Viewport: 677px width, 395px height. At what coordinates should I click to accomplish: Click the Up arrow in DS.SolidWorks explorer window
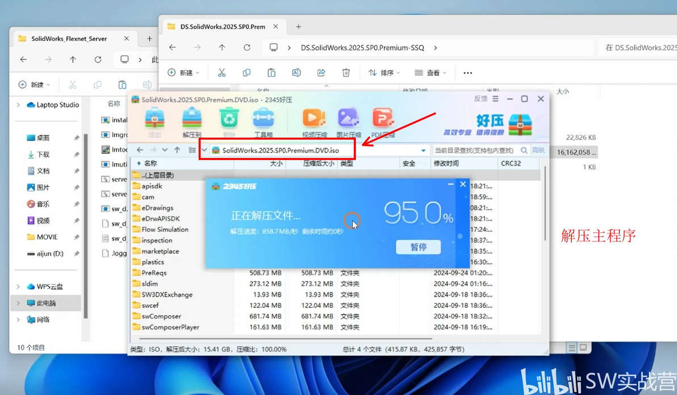click(x=222, y=48)
